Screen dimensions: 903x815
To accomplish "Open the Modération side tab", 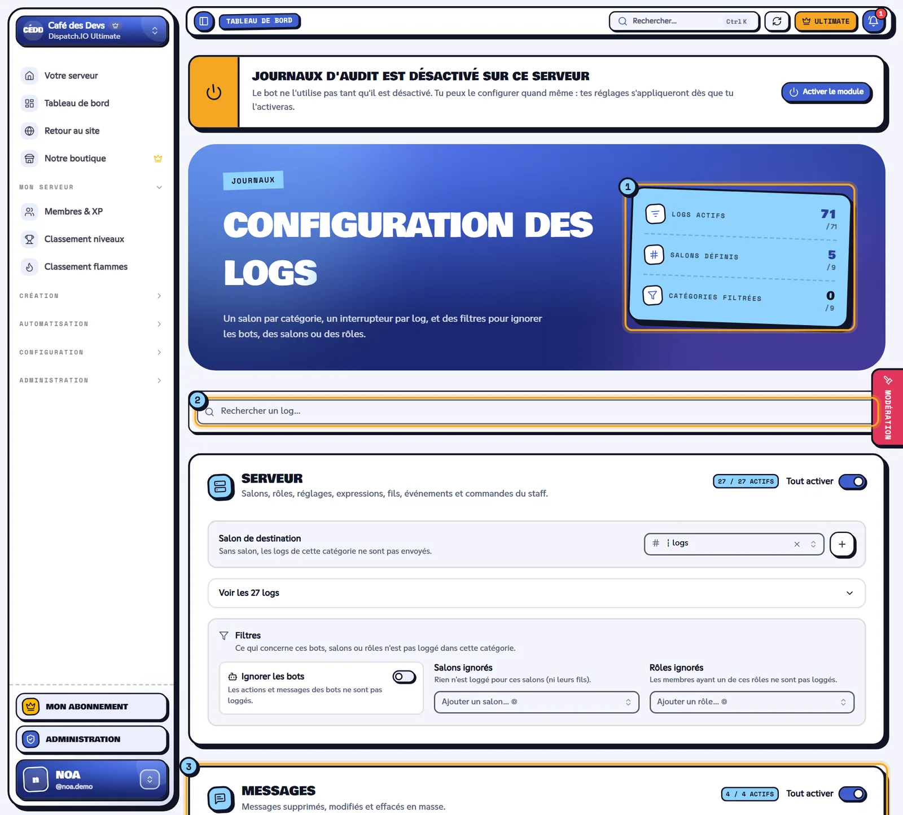I will click(888, 408).
